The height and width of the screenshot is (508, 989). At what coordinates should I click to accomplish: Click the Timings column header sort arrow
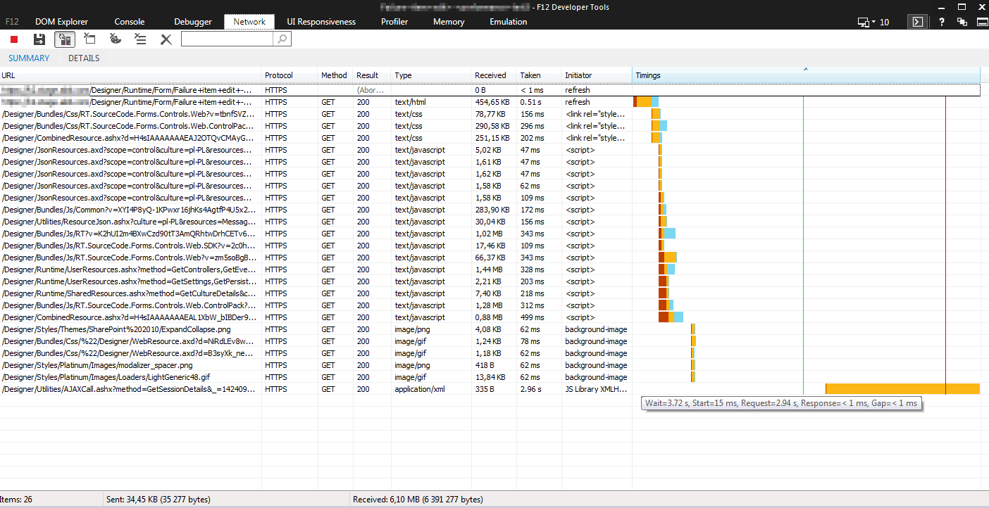[x=806, y=69]
